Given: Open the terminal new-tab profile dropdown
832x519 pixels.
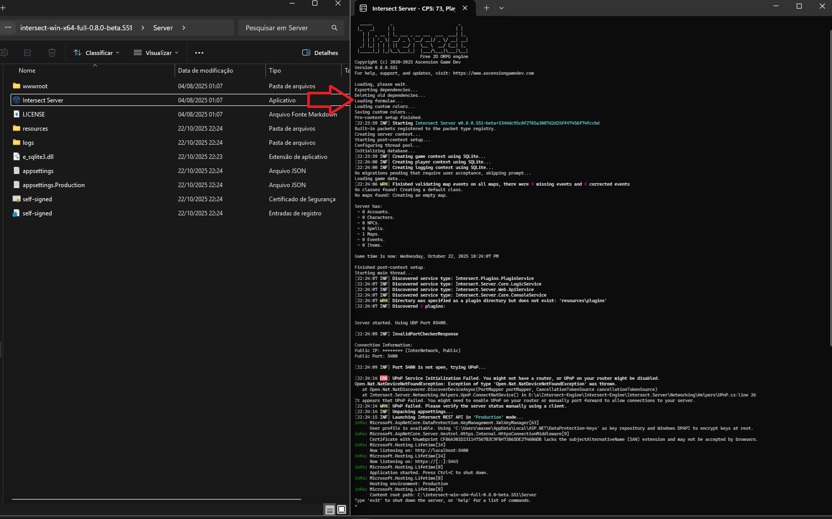Looking at the screenshot, I should pos(502,8).
